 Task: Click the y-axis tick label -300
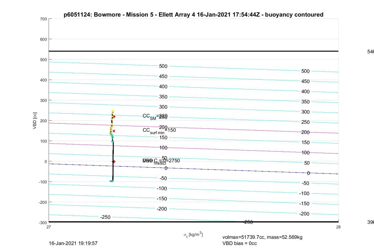pos(43,223)
